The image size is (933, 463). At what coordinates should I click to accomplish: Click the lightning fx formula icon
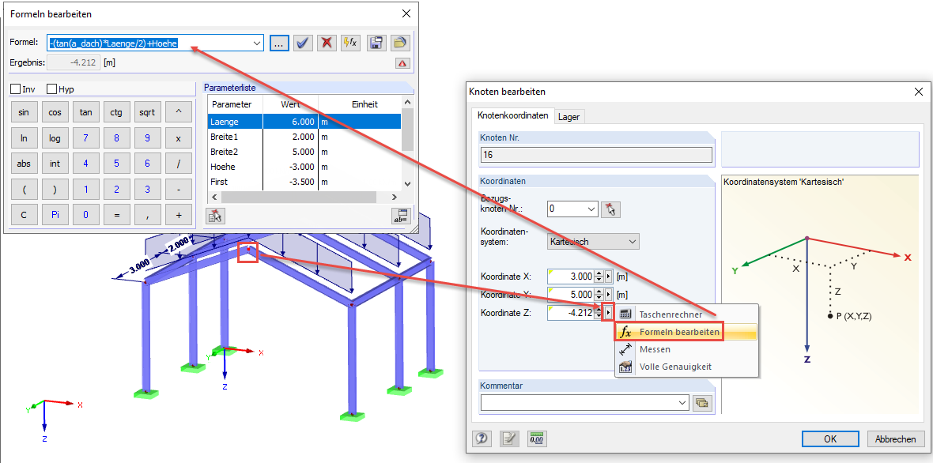coord(350,43)
